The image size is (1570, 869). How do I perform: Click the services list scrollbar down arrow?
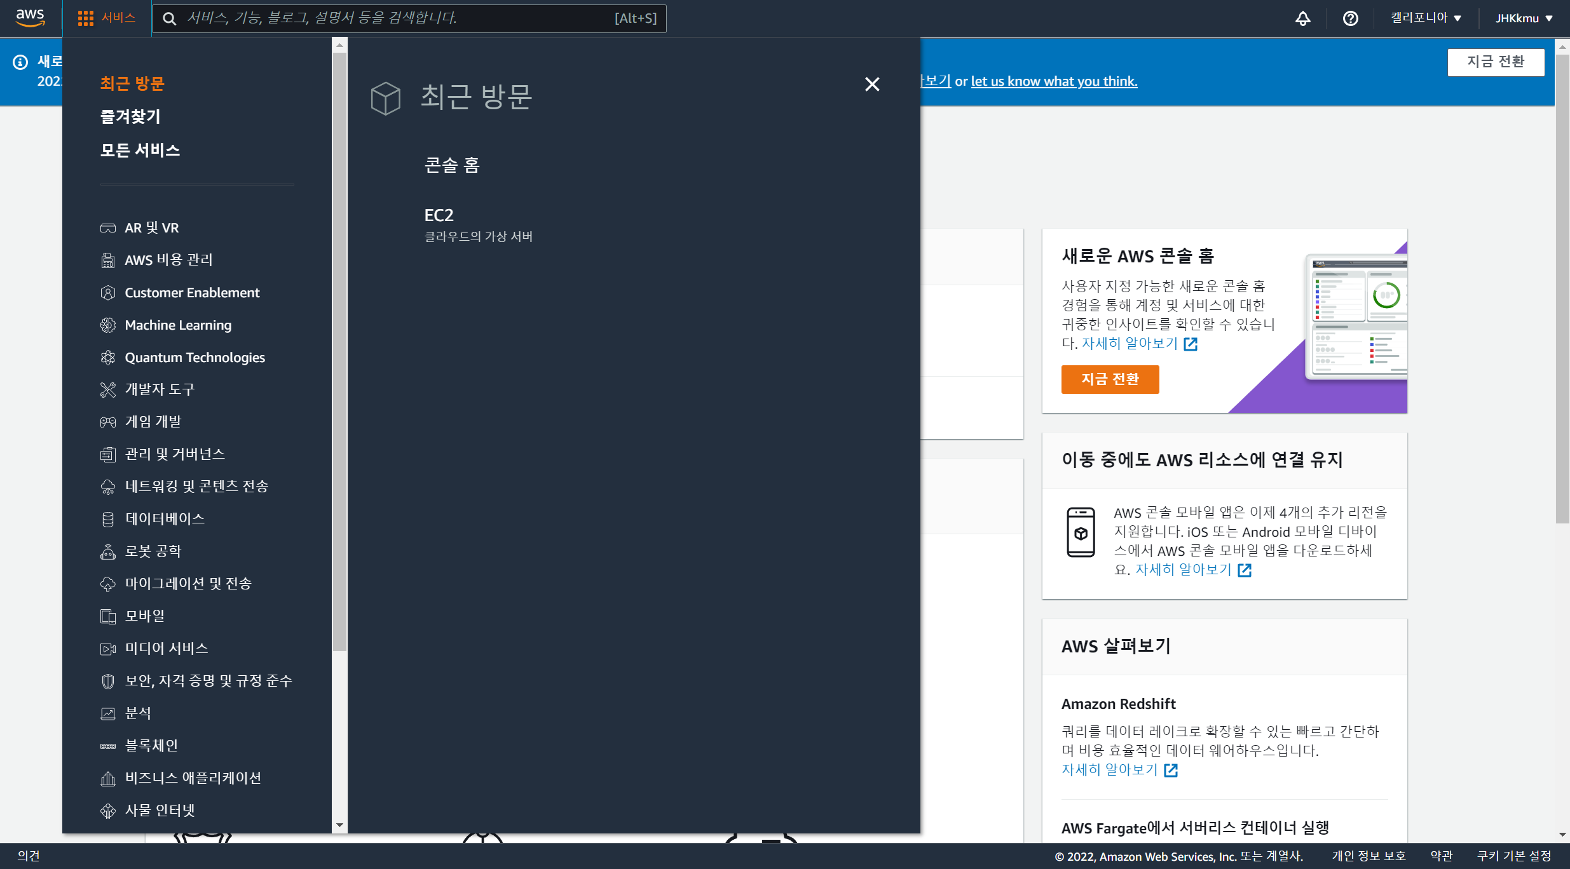coord(340,825)
